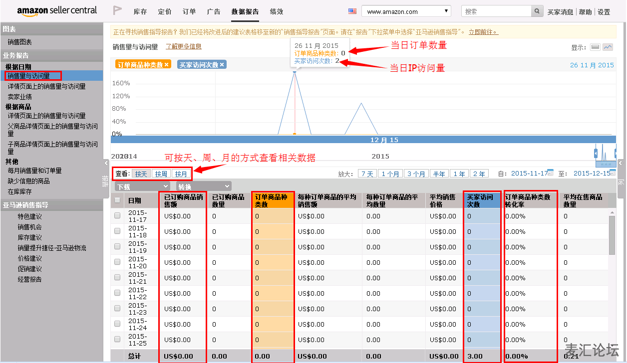Zoom chart to 3个月
The width and height of the screenshot is (627, 363).
pos(416,174)
